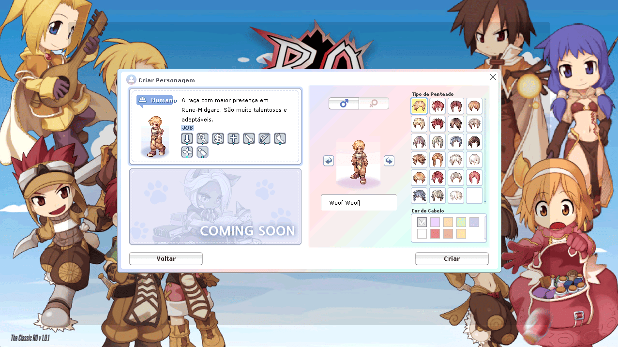618x347 pixels.
Task: Close the Criar Personagem dialog
Action: tap(493, 77)
